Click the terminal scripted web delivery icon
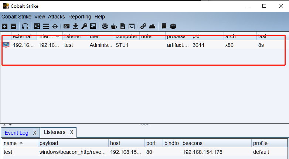The image size is (289, 159). coord(132,27)
